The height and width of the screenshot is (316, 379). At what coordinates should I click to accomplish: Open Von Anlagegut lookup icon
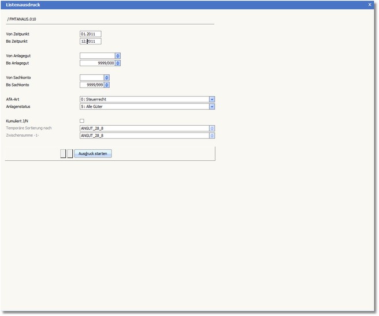118,56
